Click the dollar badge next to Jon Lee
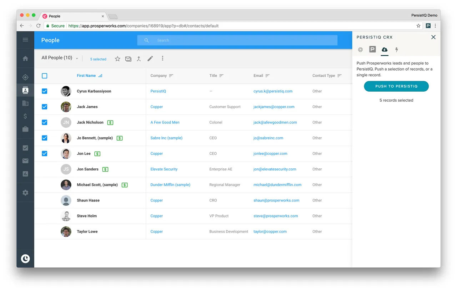457x291 pixels. tap(97, 154)
